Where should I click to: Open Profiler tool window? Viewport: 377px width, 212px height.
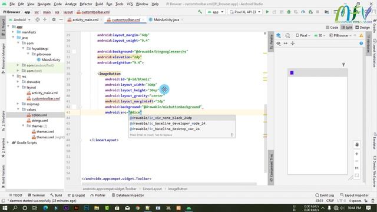tap(98, 195)
